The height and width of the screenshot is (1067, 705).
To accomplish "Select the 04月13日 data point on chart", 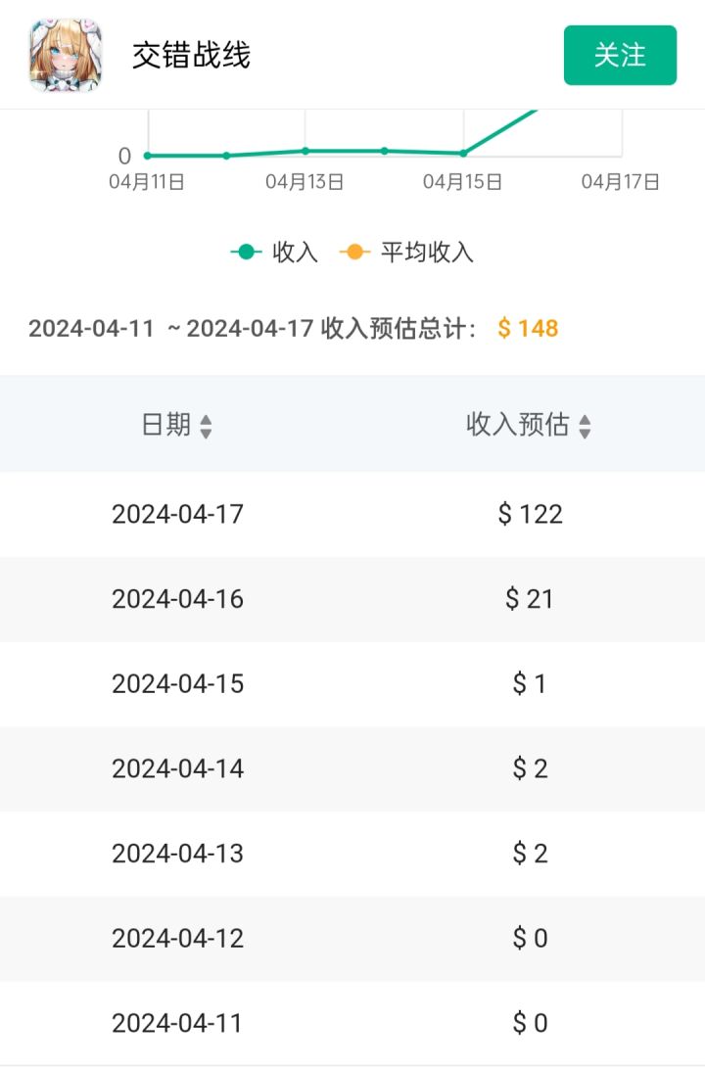I will (305, 151).
